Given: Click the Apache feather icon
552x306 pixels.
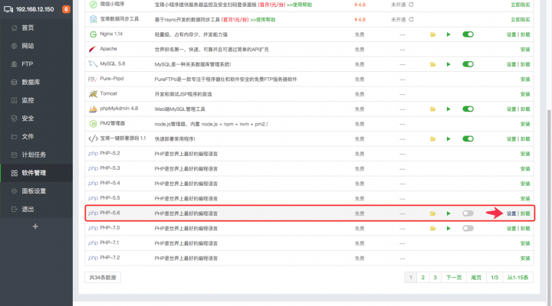Looking at the screenshot, I should point(92,49).
